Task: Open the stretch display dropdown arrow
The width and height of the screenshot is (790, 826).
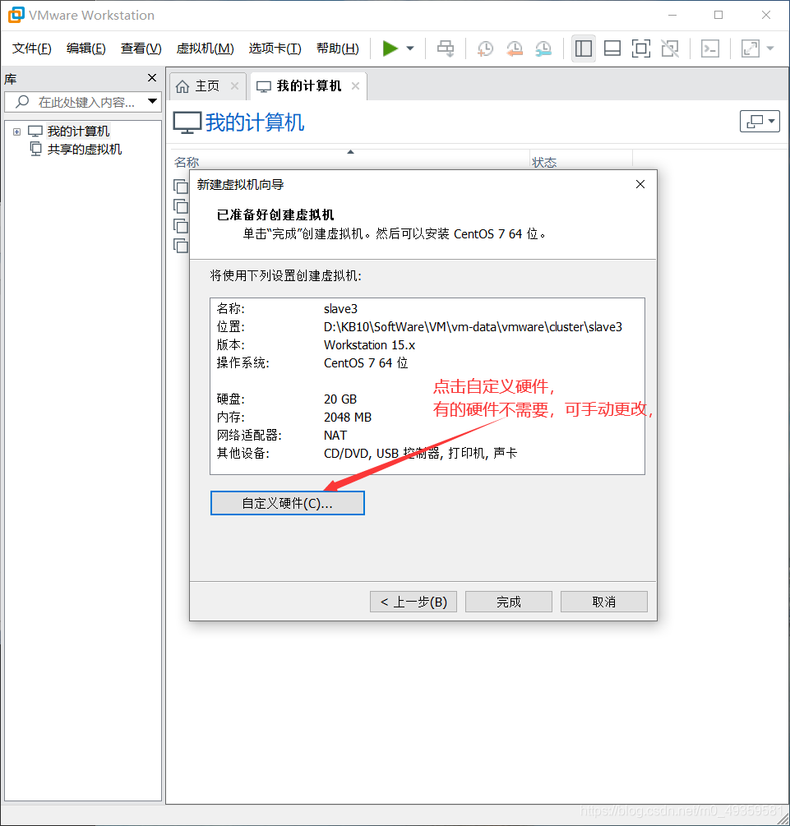Action: coord(770,48)
